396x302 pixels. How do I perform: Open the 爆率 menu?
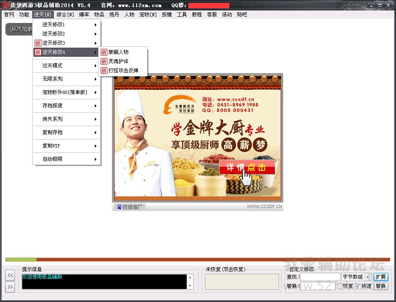[x=84, y=15]
